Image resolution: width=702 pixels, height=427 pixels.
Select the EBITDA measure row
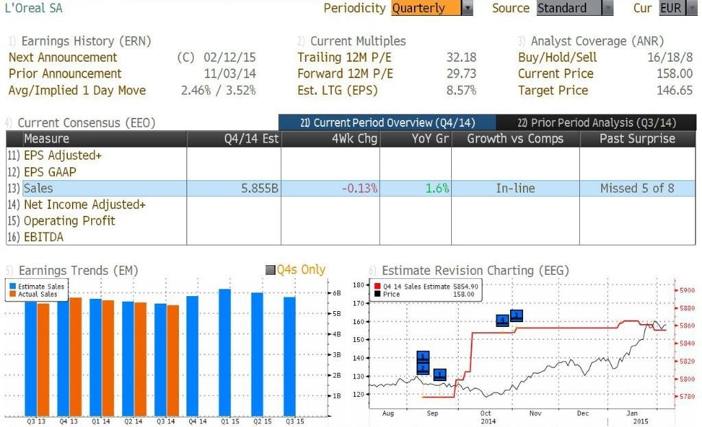click(351, 236)
